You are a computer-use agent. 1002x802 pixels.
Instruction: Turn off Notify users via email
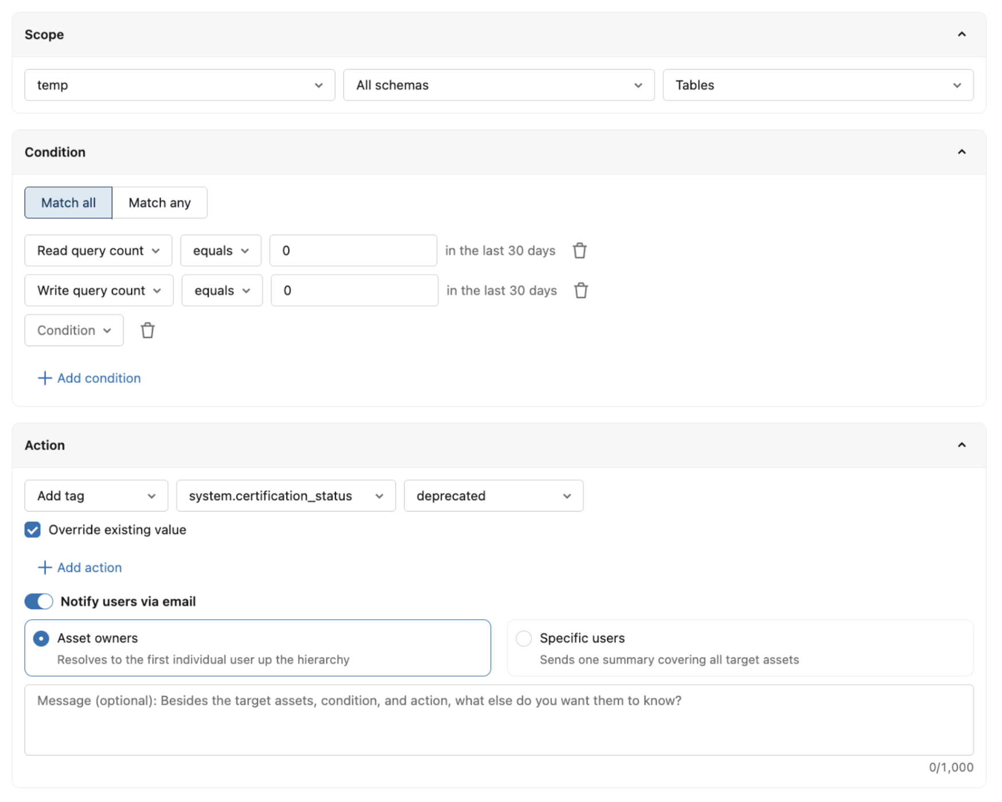click(x=38, y=601)
